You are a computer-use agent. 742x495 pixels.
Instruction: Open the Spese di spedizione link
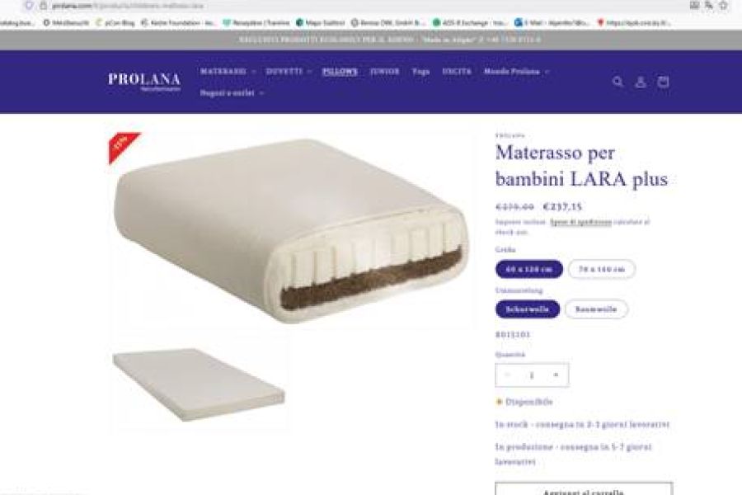[x=580, y=222]
